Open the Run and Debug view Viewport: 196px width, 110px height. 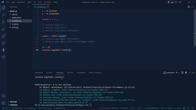click(x=3, y=29)
